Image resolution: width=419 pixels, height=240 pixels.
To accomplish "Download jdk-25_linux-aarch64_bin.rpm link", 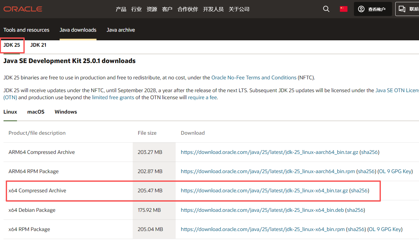I will [x=268, y=172].
